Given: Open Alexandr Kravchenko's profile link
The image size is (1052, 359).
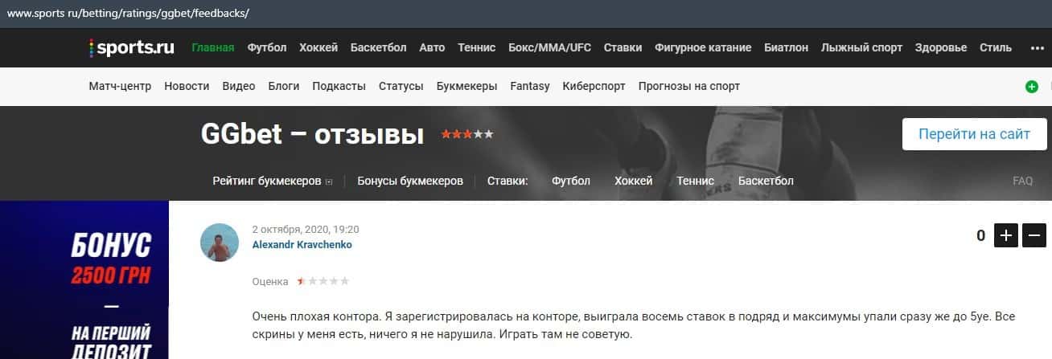Looking at the screenshot, I should click(302, 245).
